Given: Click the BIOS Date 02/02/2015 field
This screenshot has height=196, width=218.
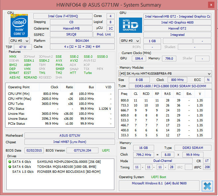Looking at the screenshot, I should (34, 151).
